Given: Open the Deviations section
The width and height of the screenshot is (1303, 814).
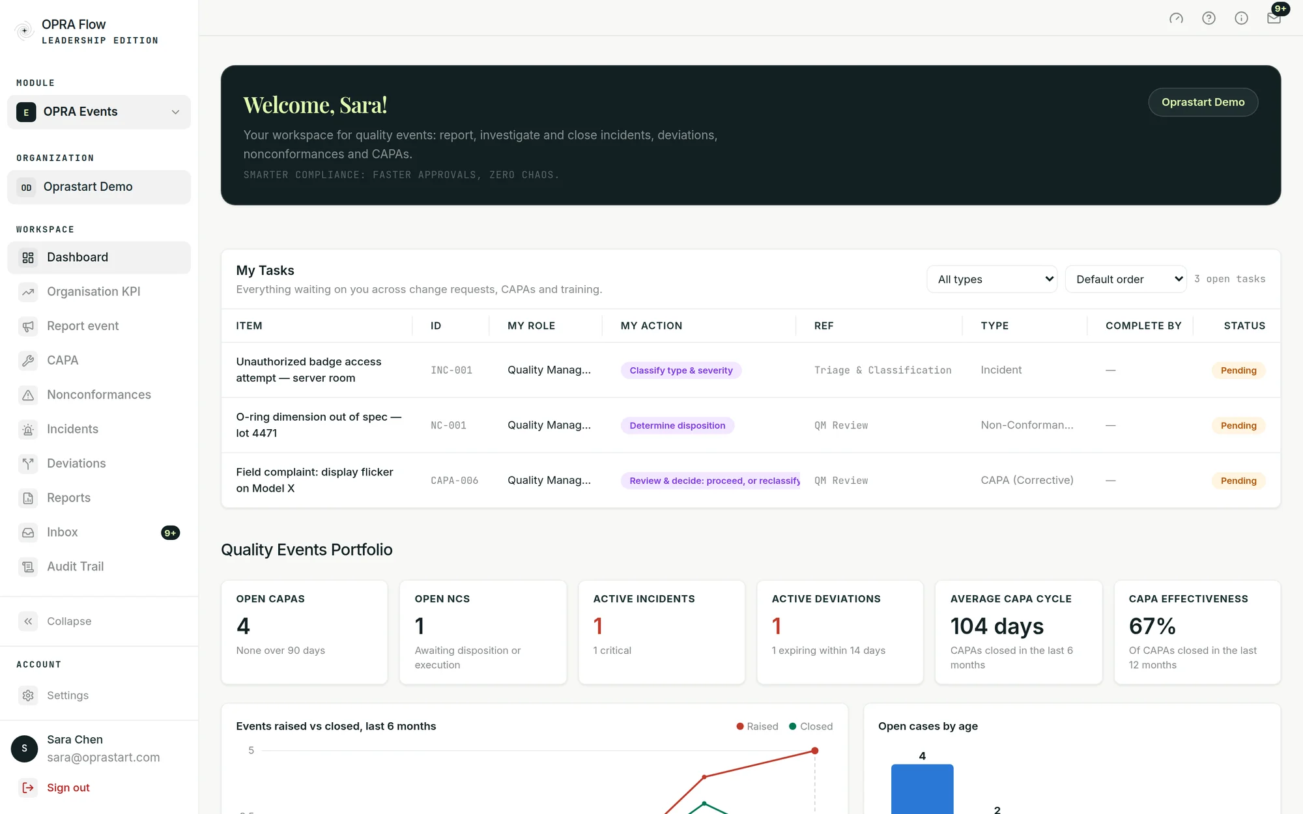Looking at the screenshot, I should coord(99,464).
